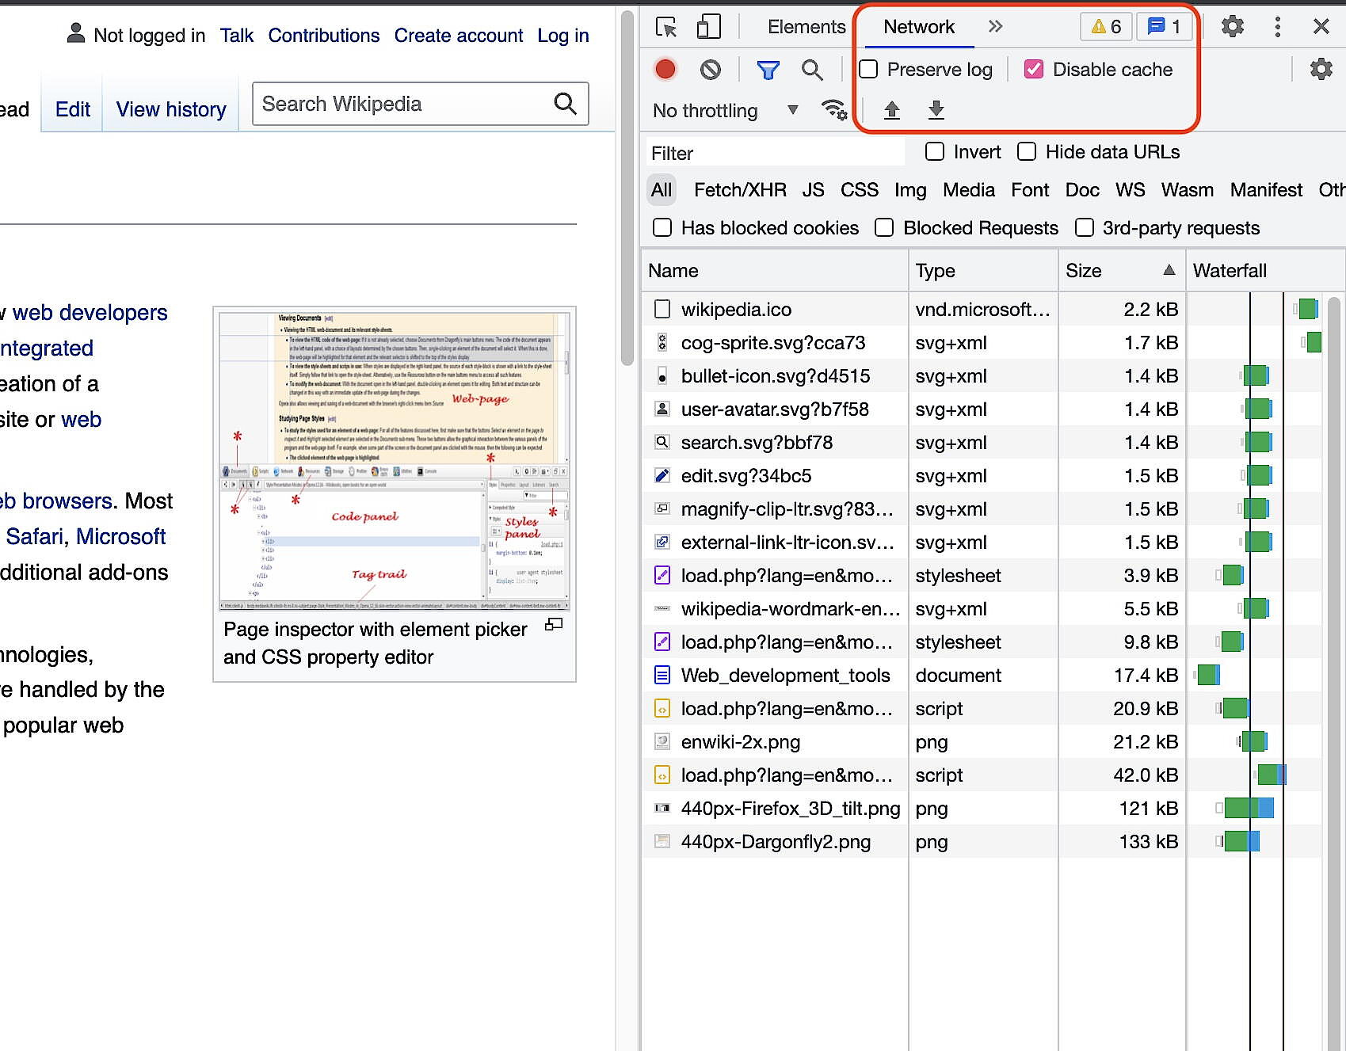Select the inspect element cursor tool

point(666,26)
